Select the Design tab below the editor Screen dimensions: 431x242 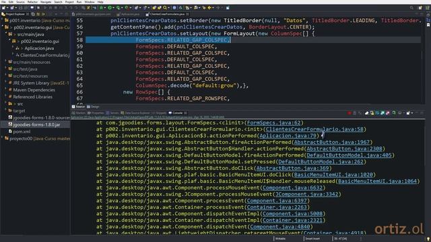point(93,107)
